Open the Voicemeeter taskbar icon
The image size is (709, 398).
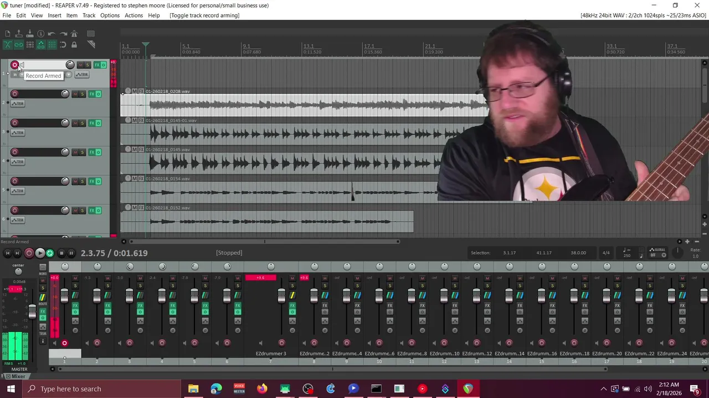pos(239,389)
